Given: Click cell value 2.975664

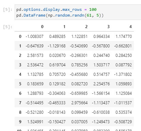Looking at the screenshot, I should (80, 103).
